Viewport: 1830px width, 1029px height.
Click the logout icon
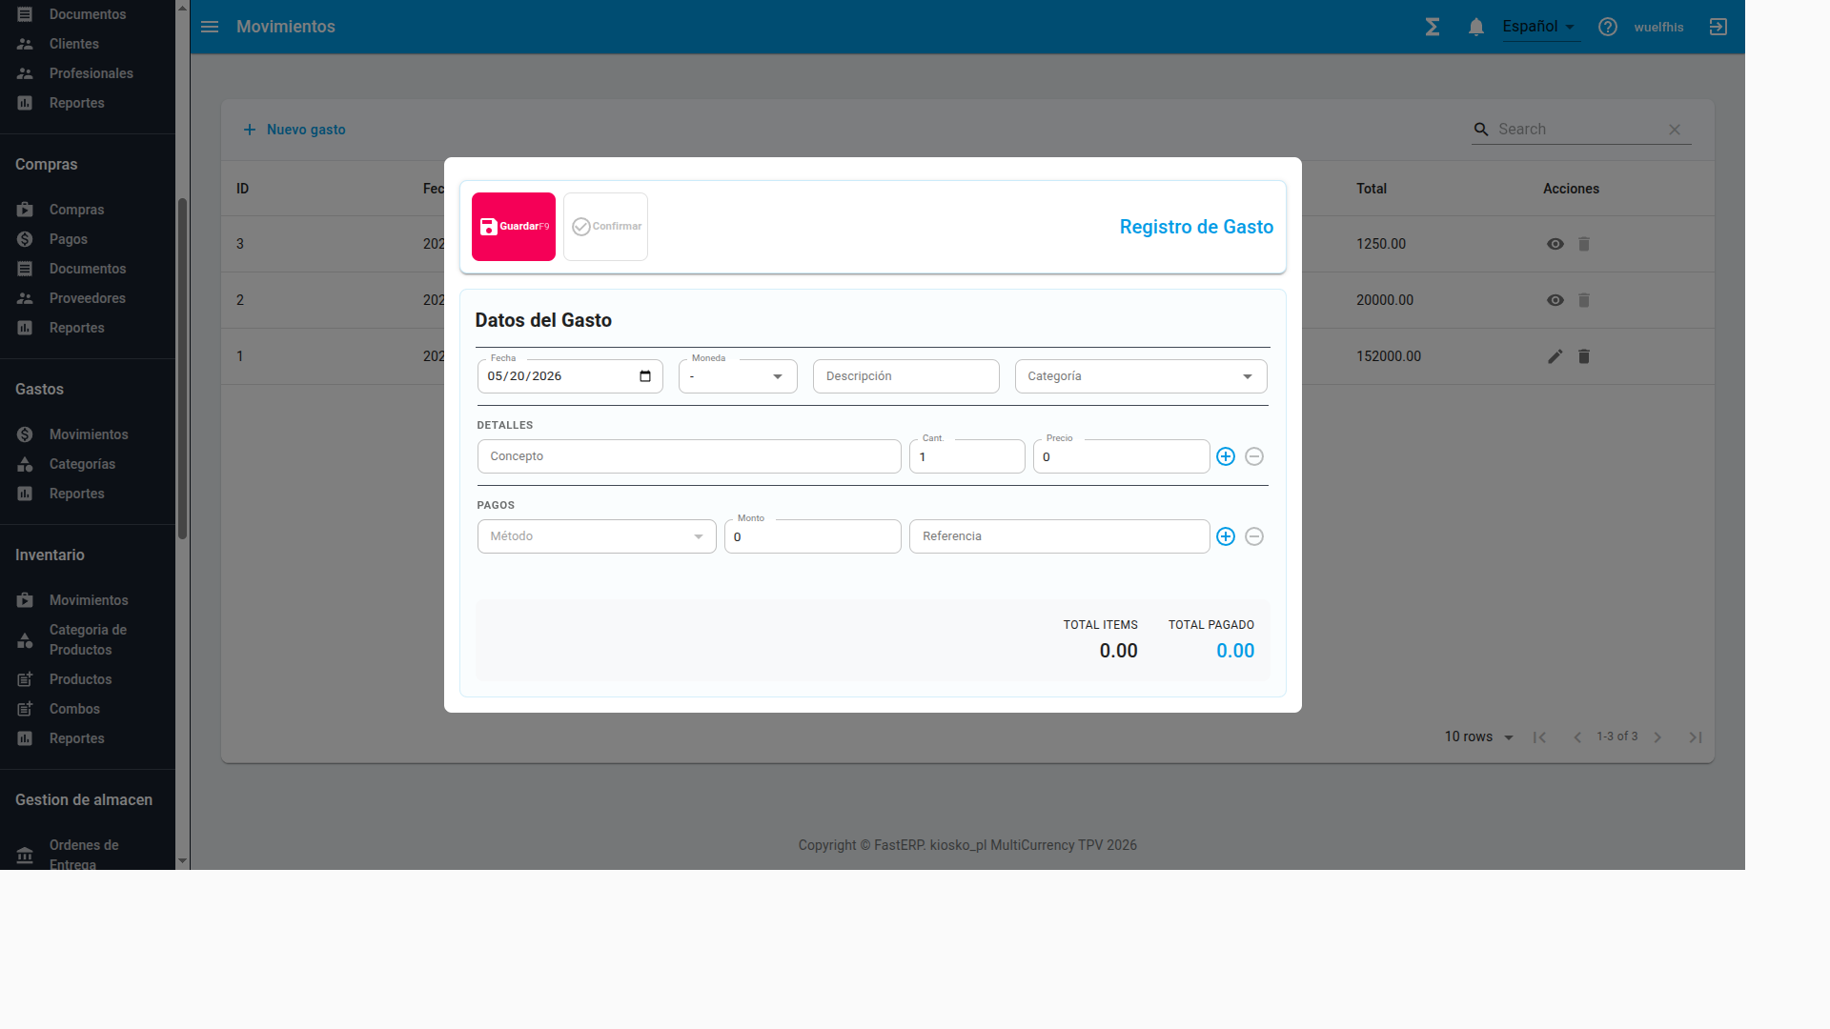tap(1718, 27)
